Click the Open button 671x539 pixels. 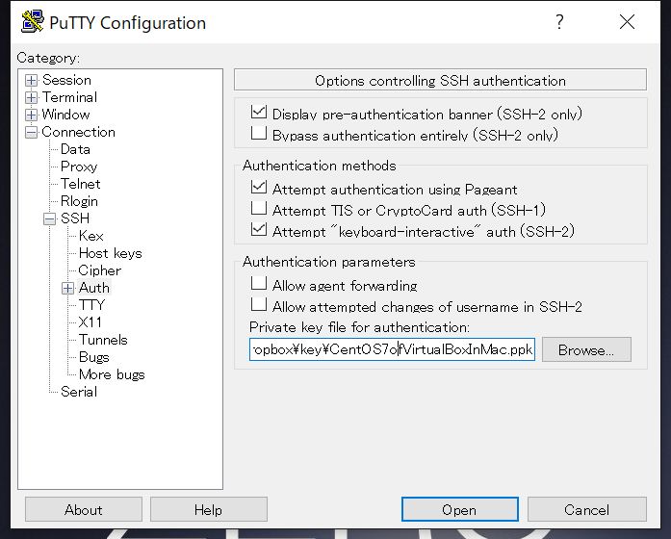coord(459,509)
